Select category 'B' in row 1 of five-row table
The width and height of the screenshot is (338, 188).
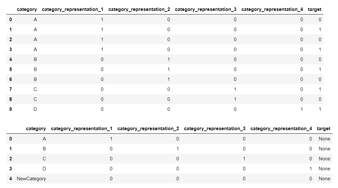44,149
